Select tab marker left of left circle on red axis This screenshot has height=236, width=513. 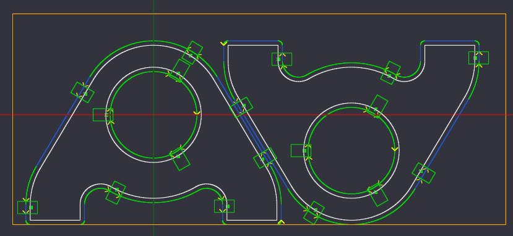pyautogui.click(x=103, y=115)
